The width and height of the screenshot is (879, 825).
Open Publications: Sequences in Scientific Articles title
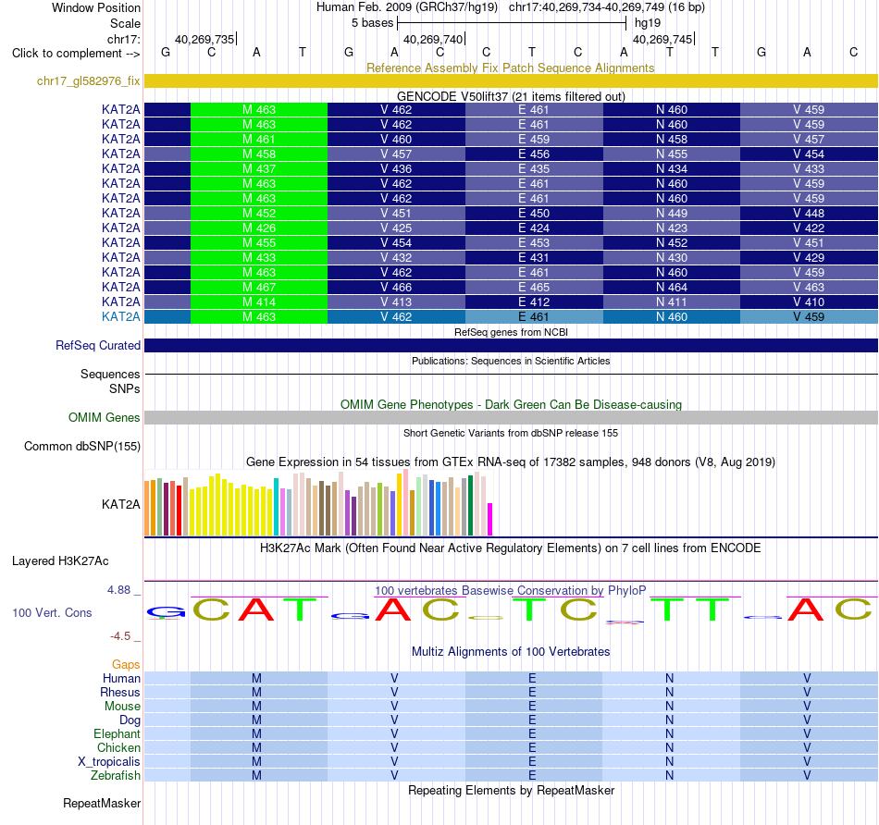coord(511,361)
